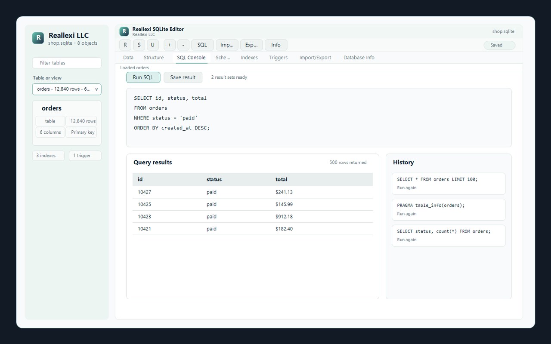Switch to the Structure tab
551x344 pixels.
(x=154, y=58)
